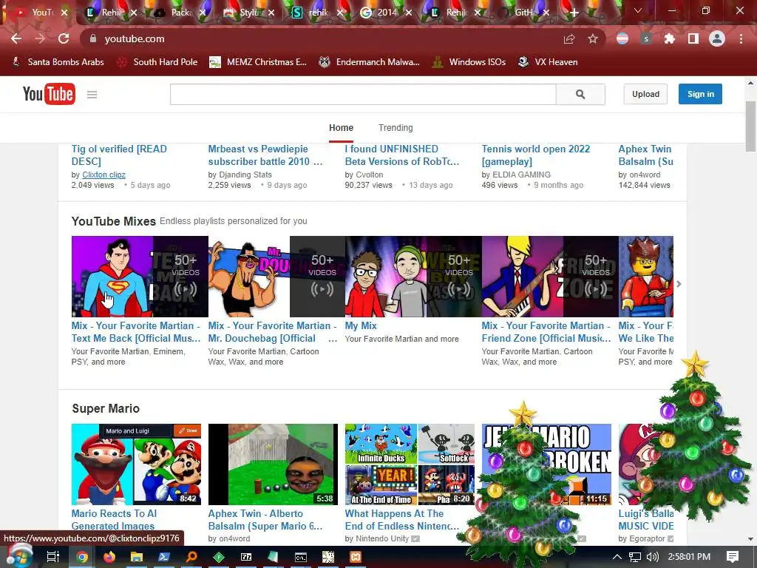
Task: Switch to the Trending tab
Action: click(396, 128)
